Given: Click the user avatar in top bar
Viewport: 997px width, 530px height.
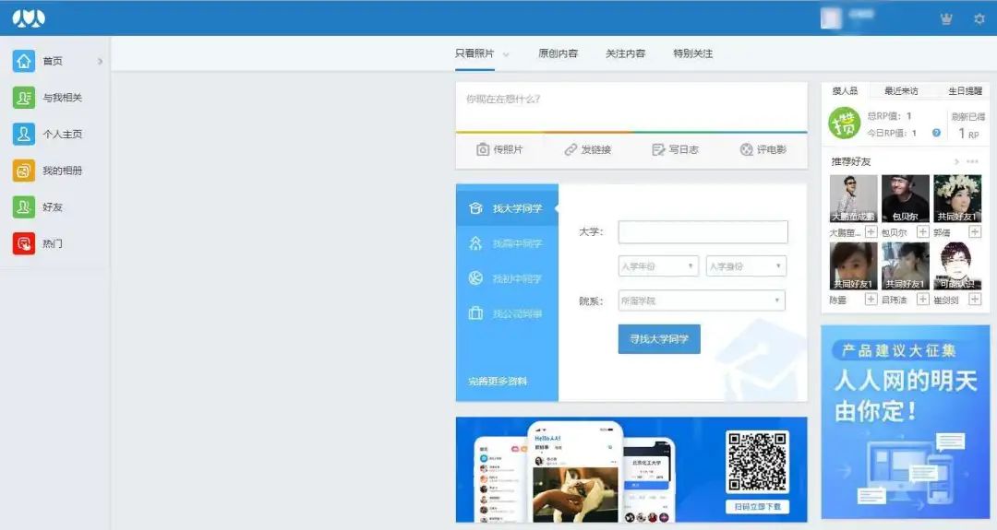Looking at the screenshot, I should pos(831,18).
